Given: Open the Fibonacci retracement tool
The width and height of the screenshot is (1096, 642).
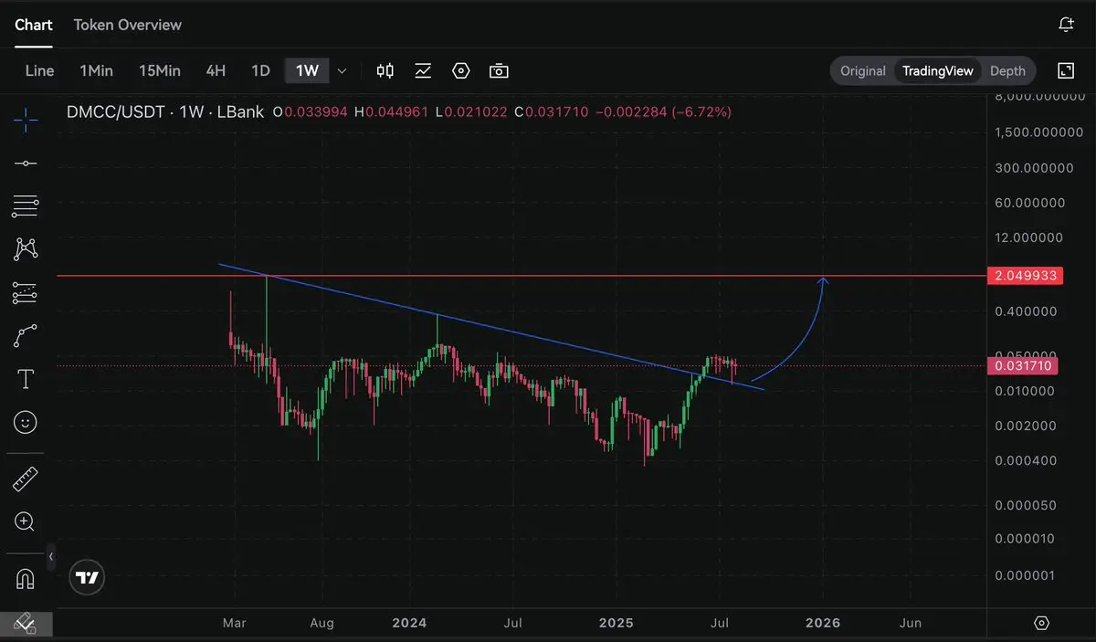Looking at the screenshot, I should (26, 206).
